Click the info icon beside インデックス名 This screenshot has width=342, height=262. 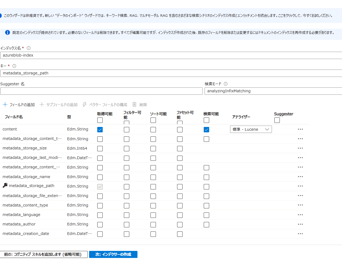point(29,48)
